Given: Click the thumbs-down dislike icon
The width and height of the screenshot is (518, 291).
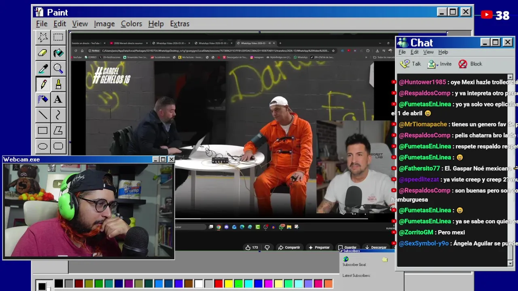Looking at the screenshot, I should 267,247.
